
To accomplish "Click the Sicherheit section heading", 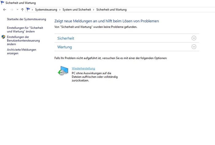I will pos(66,38).
